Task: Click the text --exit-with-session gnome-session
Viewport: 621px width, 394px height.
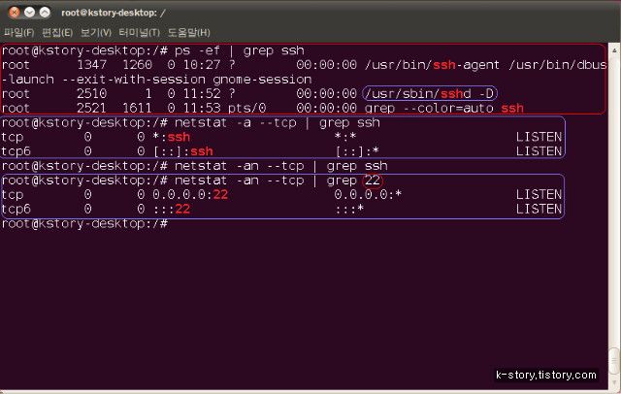Action: (187, 80)
